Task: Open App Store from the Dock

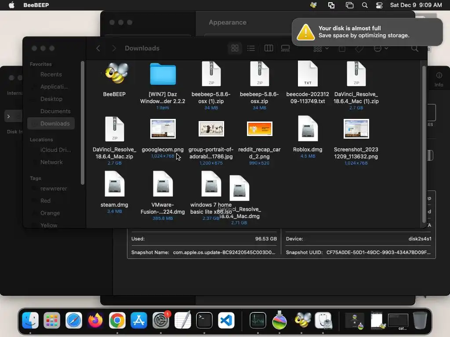Action: pyautogui.click(x=139, y=320)
